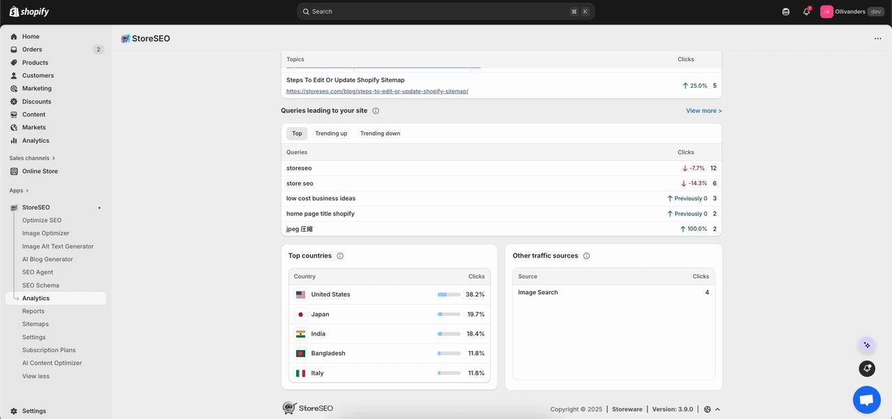Viewport: 892px width, 419px height.
Task: Open Shopify Inbox from the top bar
Action: [785, 11]
